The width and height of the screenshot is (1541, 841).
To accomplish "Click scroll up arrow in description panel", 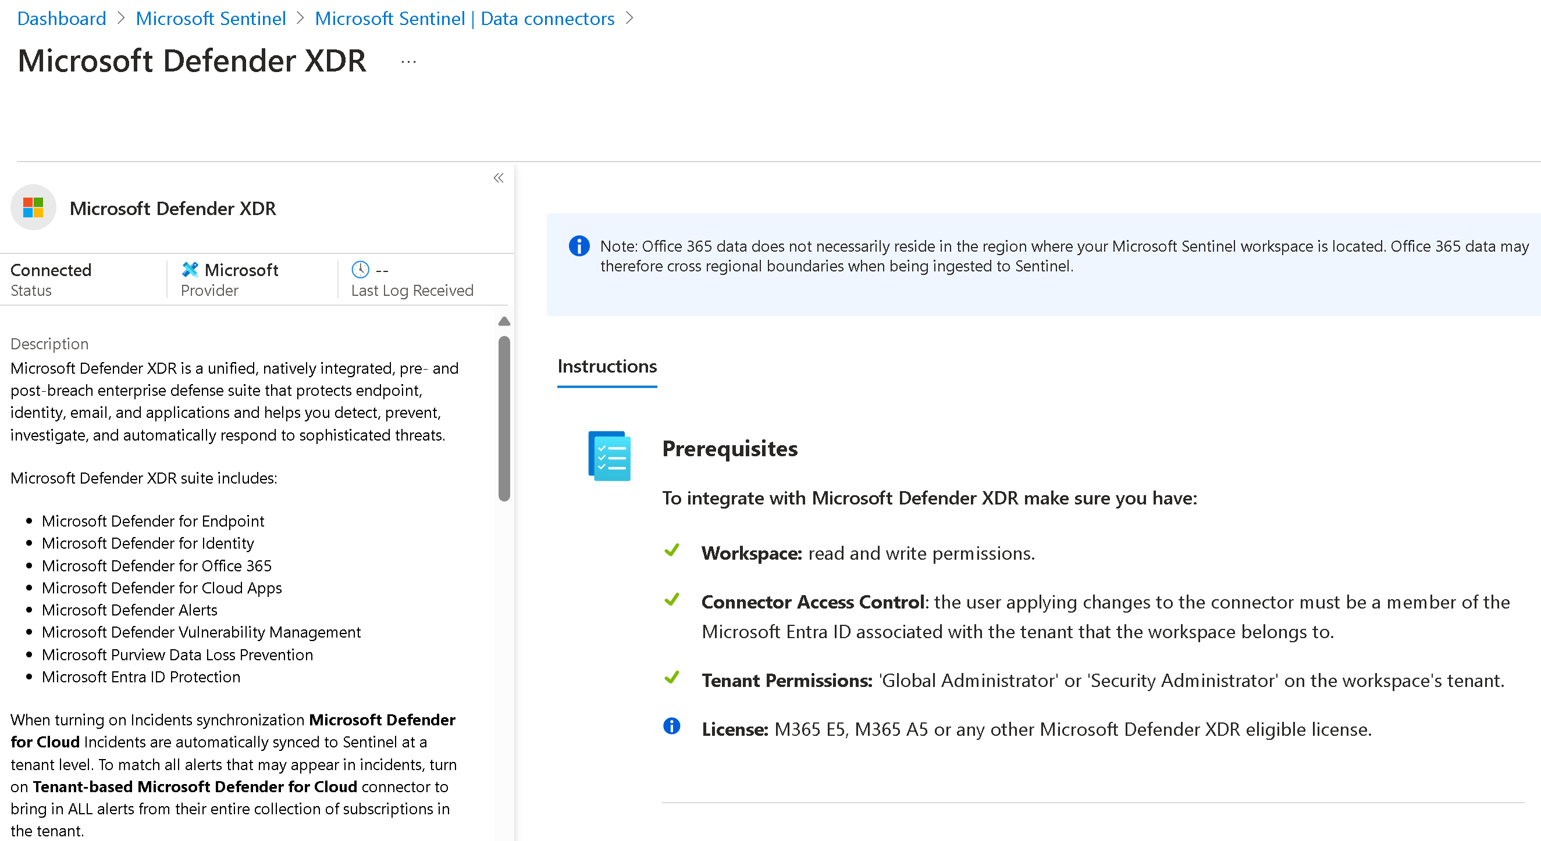I will tap(504, 321).
